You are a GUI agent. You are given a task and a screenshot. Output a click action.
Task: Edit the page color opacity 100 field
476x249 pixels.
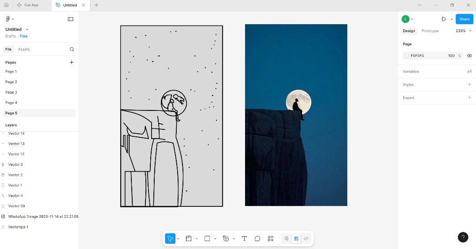click(x=451, y=56)
